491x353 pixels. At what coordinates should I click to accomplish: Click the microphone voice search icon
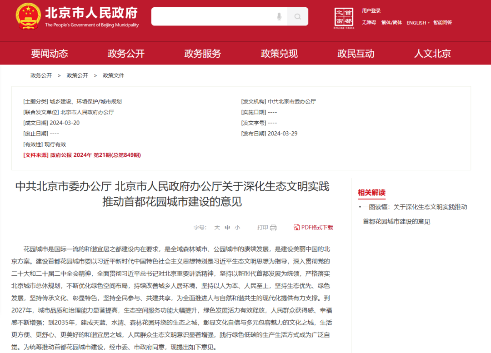pos(280,16)
